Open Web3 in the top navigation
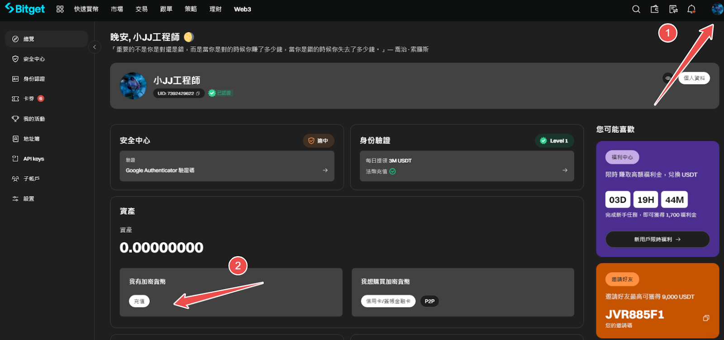 click(243, 9)
